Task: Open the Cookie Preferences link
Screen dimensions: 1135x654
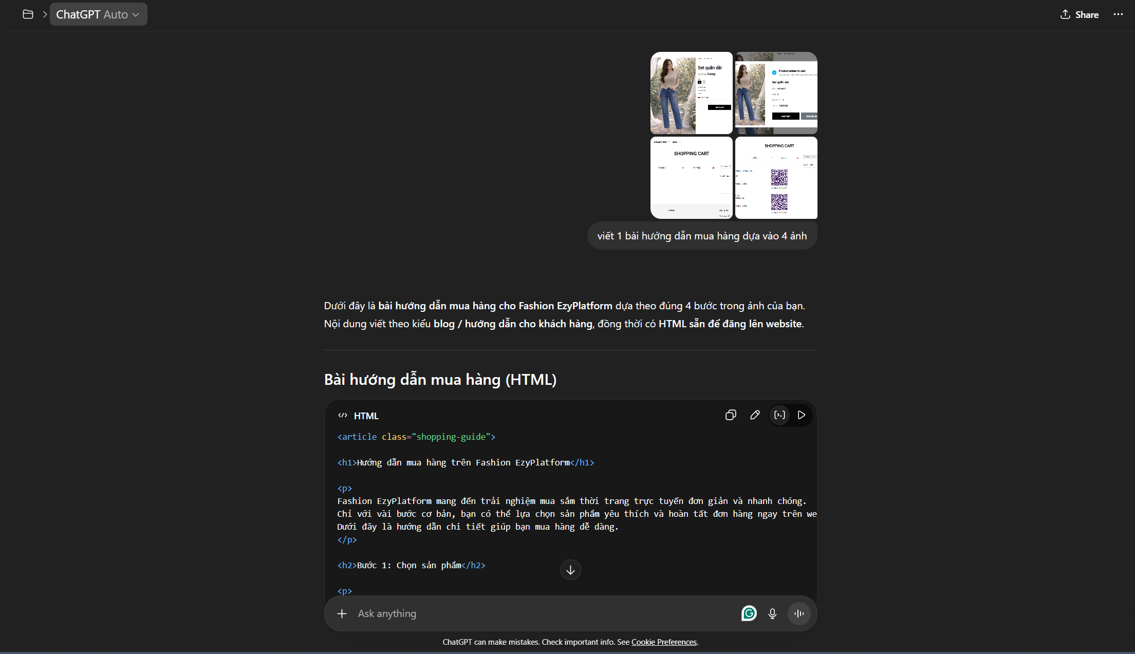Action: tap(664, 642)
